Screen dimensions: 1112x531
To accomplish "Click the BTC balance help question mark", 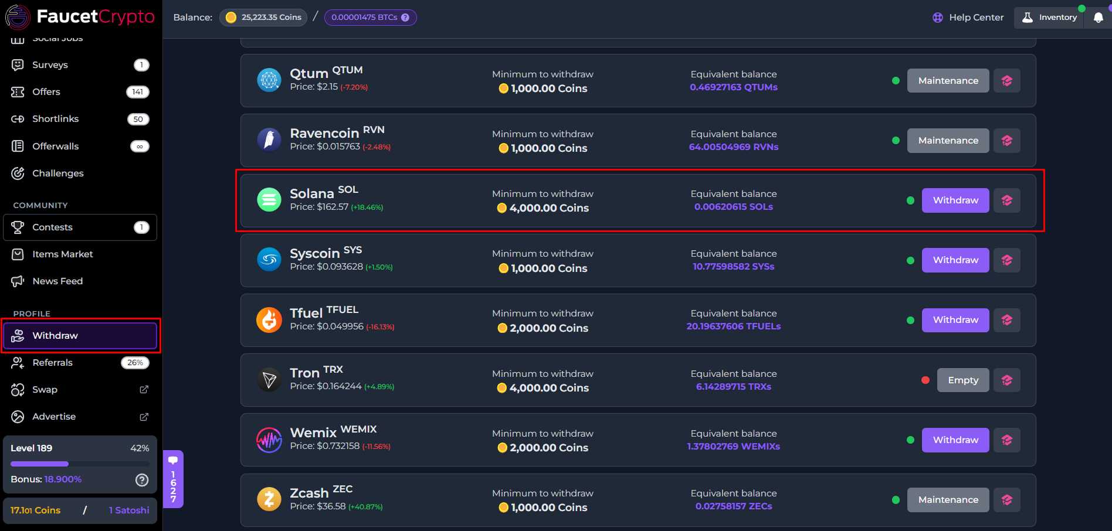I will coord(405,18).
